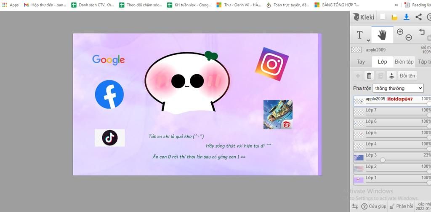431x212 pixels.
Task: Click the current layer preview above the tabs
Action: point(357,50)
